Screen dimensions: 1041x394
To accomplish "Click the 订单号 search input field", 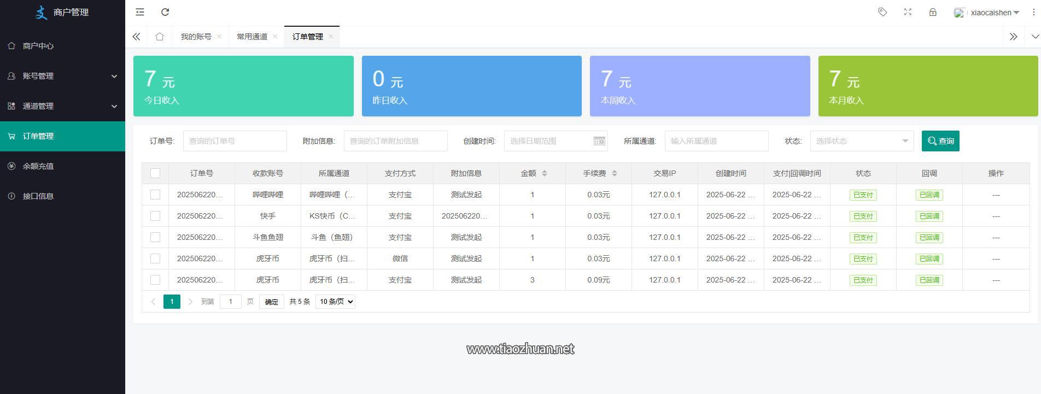I will point(235,141).
